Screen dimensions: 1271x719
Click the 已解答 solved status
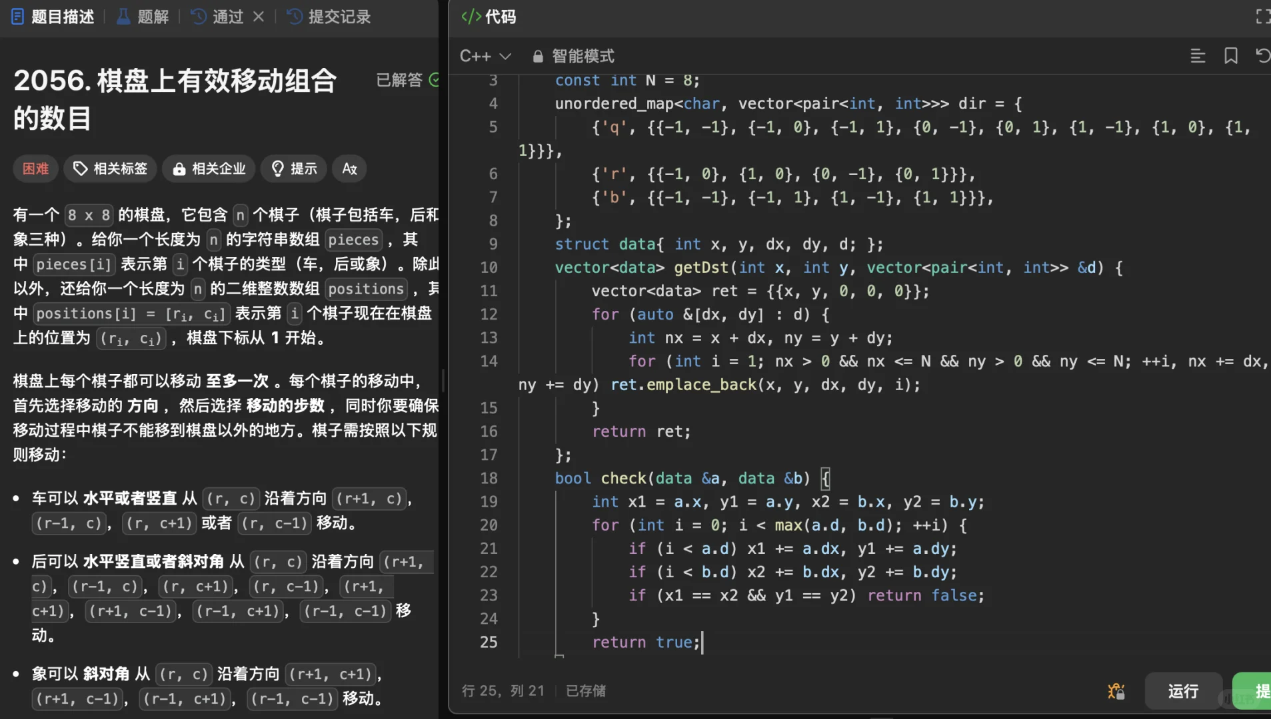click(x=407, y=80)
